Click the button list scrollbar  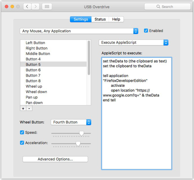89,57
